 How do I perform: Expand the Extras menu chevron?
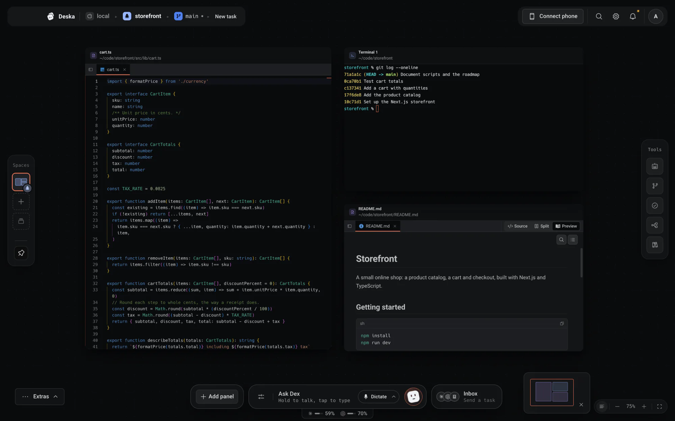[56, 397]
